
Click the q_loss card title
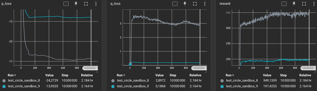(x=115, y=4)
